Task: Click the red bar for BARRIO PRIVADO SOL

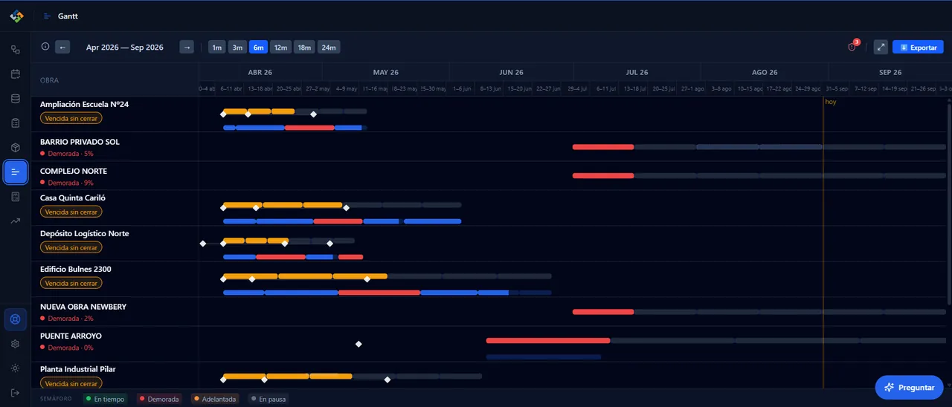Action: click(603, 147)
